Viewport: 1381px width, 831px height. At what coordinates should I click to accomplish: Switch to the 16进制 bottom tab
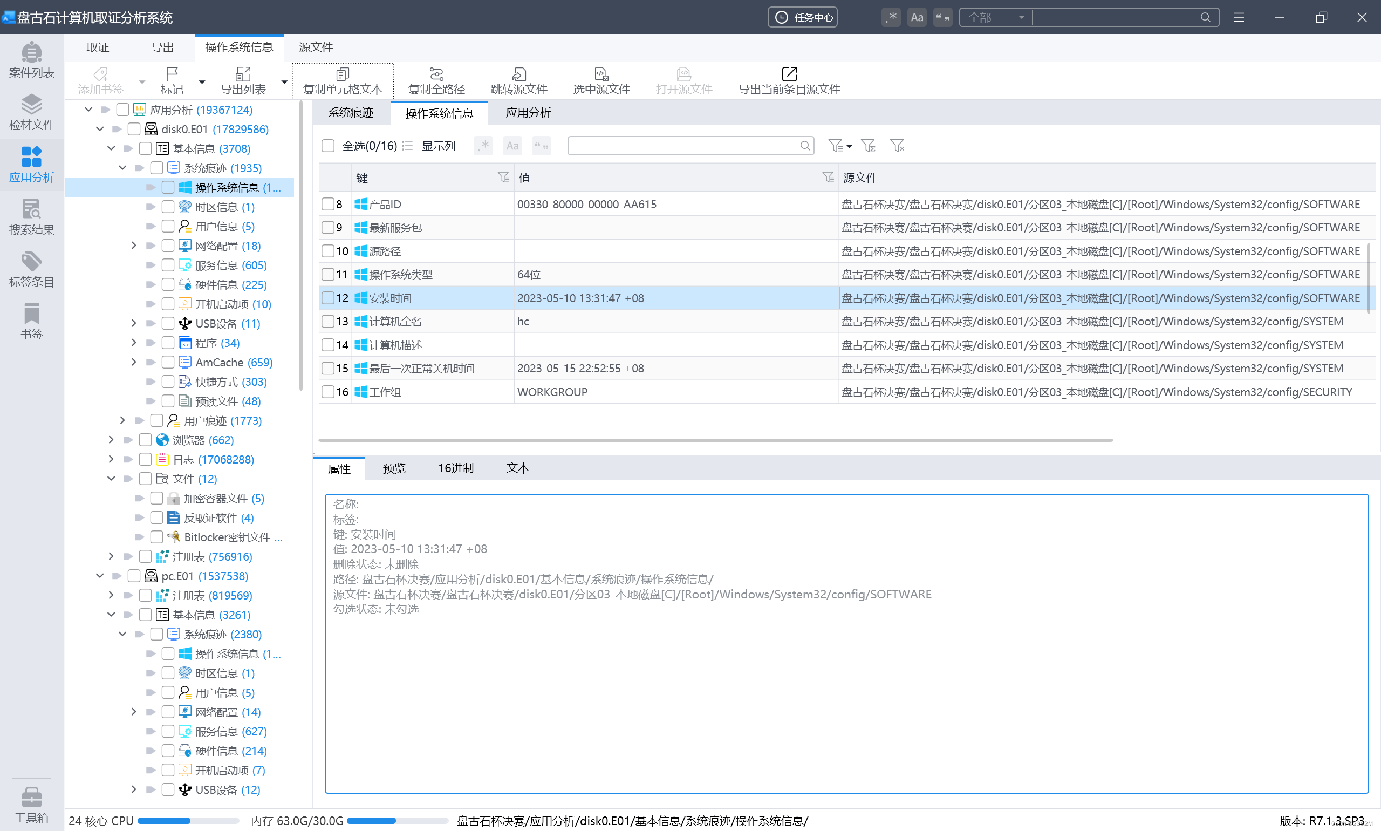pyautogui.click(x=456, y=468)
